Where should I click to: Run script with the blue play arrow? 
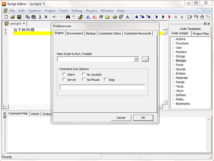tap(157, 17)
